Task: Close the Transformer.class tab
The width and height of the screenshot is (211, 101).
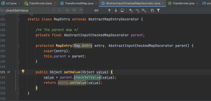Action: 55,3
